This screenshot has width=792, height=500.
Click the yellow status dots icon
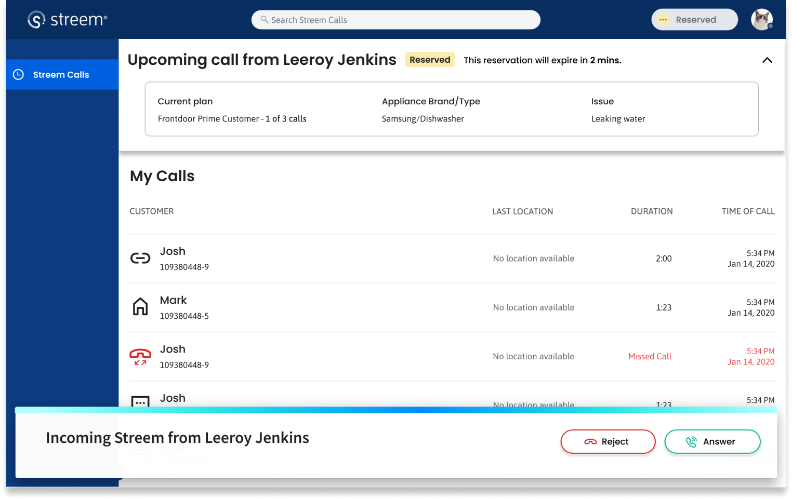point(663,20)
